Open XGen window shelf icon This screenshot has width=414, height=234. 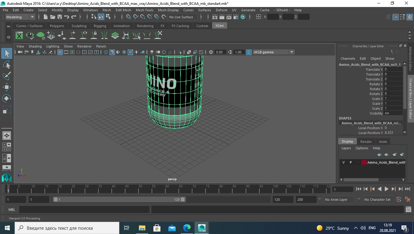click(19, 36)
